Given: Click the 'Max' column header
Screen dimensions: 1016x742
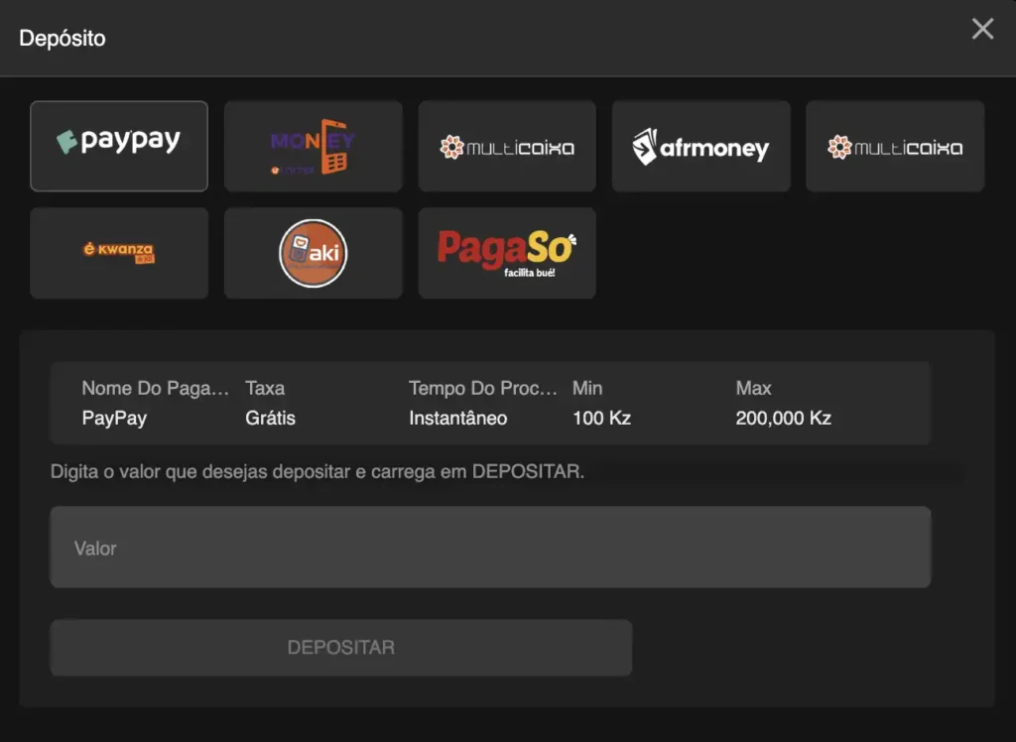Looking at the screenshot, I should (754, 388).
